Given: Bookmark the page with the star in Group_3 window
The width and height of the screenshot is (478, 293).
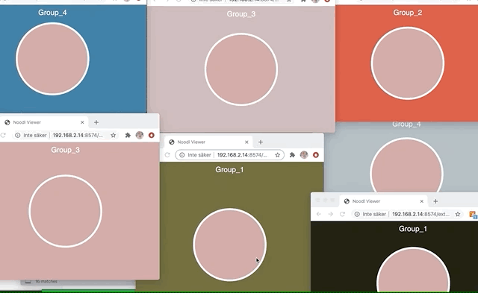Looking at the screenshot, I should 113,135.
